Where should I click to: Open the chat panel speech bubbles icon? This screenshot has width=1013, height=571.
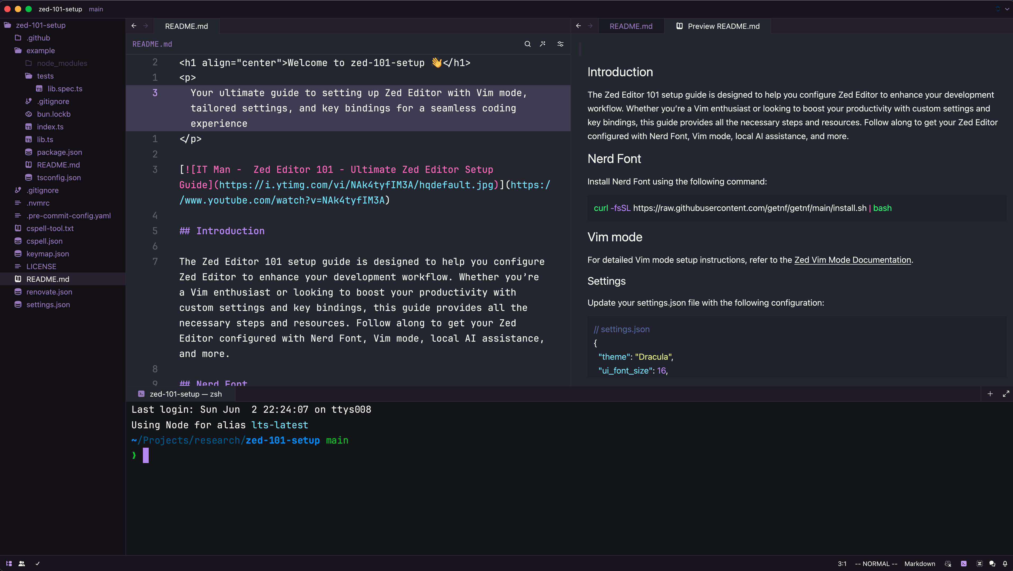(992, 564)
